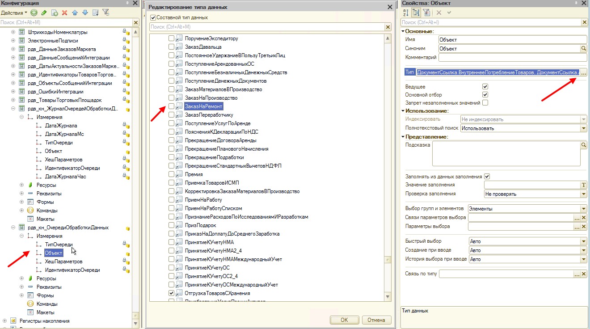Click the Конфигурация search field

(x=66, y=22)
